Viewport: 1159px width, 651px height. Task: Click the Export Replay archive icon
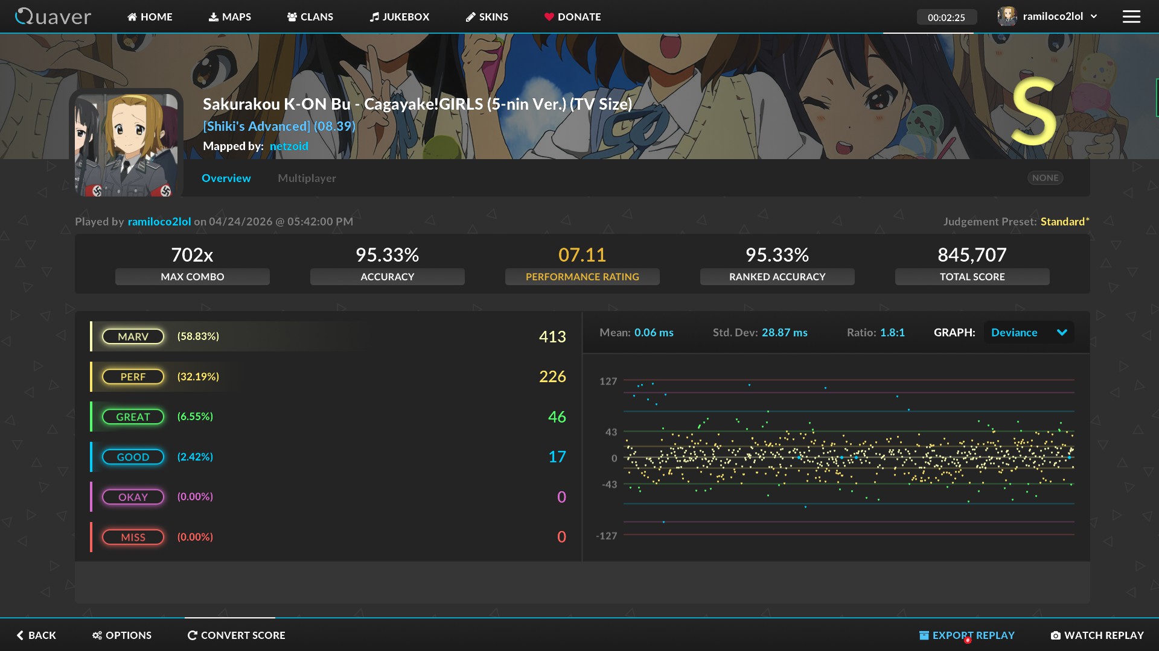924,635
